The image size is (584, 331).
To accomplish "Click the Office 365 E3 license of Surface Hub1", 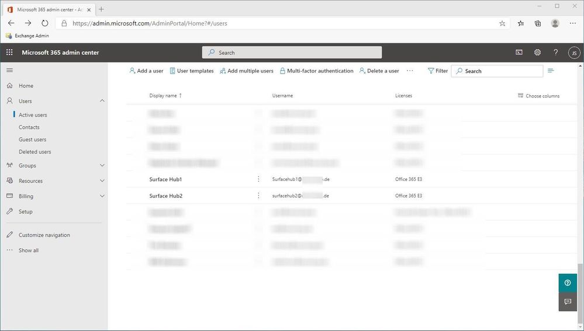I will point(409,179).
